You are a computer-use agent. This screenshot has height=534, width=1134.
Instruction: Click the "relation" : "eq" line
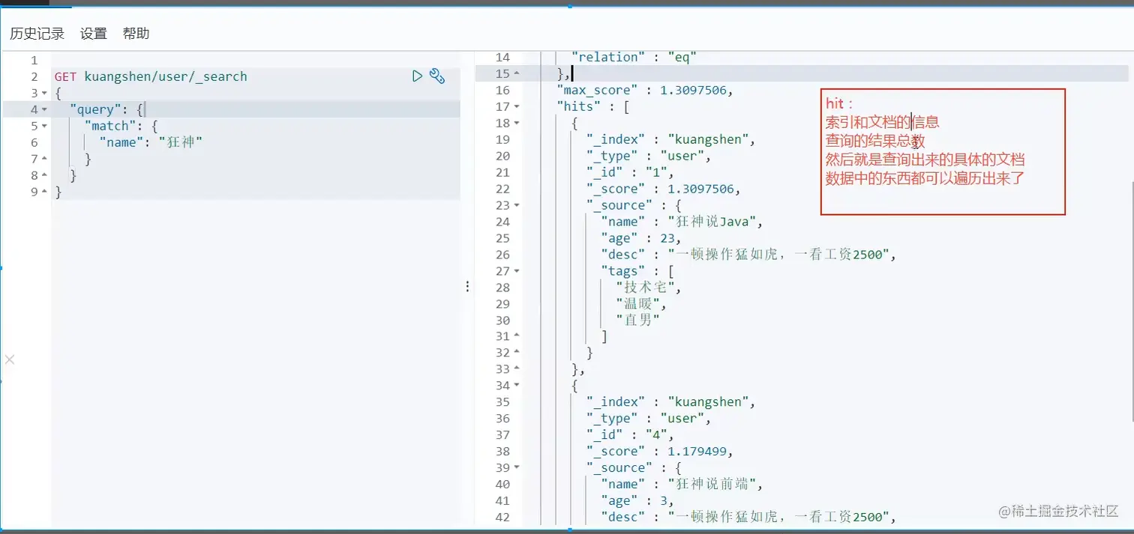(634, 57)
